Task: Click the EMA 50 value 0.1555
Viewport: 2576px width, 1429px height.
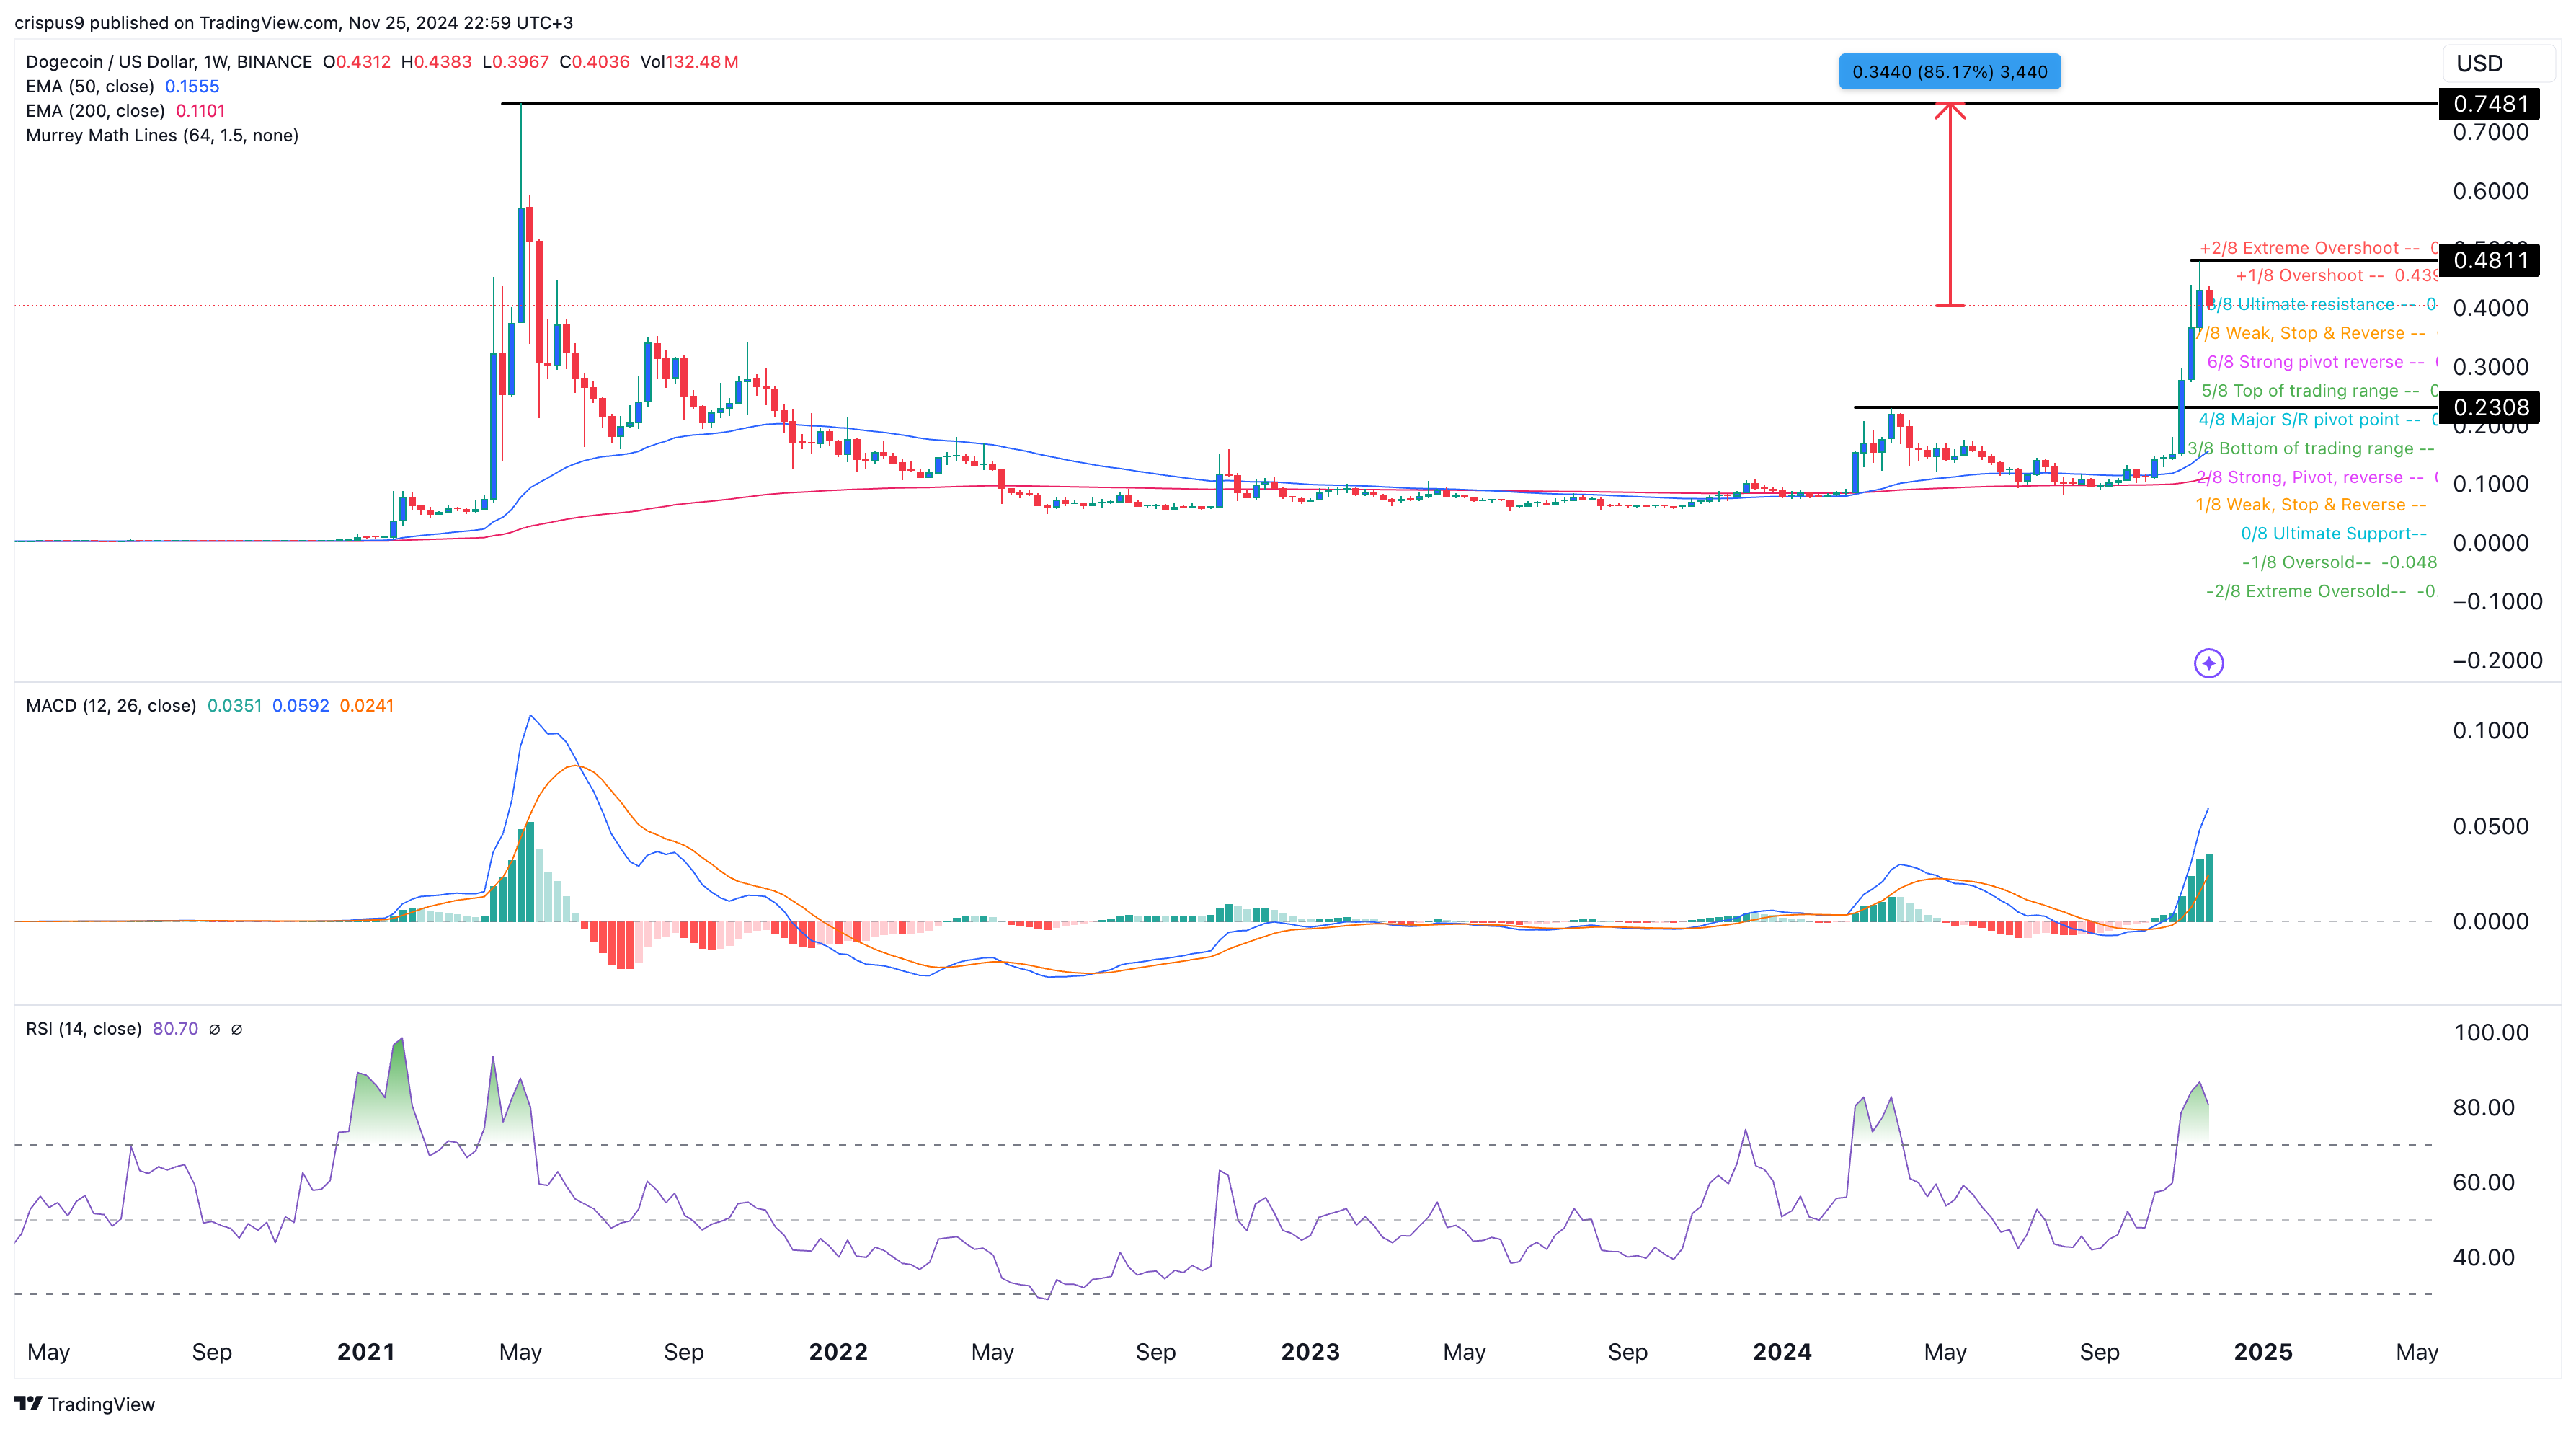Action: (x=192, y=87)
